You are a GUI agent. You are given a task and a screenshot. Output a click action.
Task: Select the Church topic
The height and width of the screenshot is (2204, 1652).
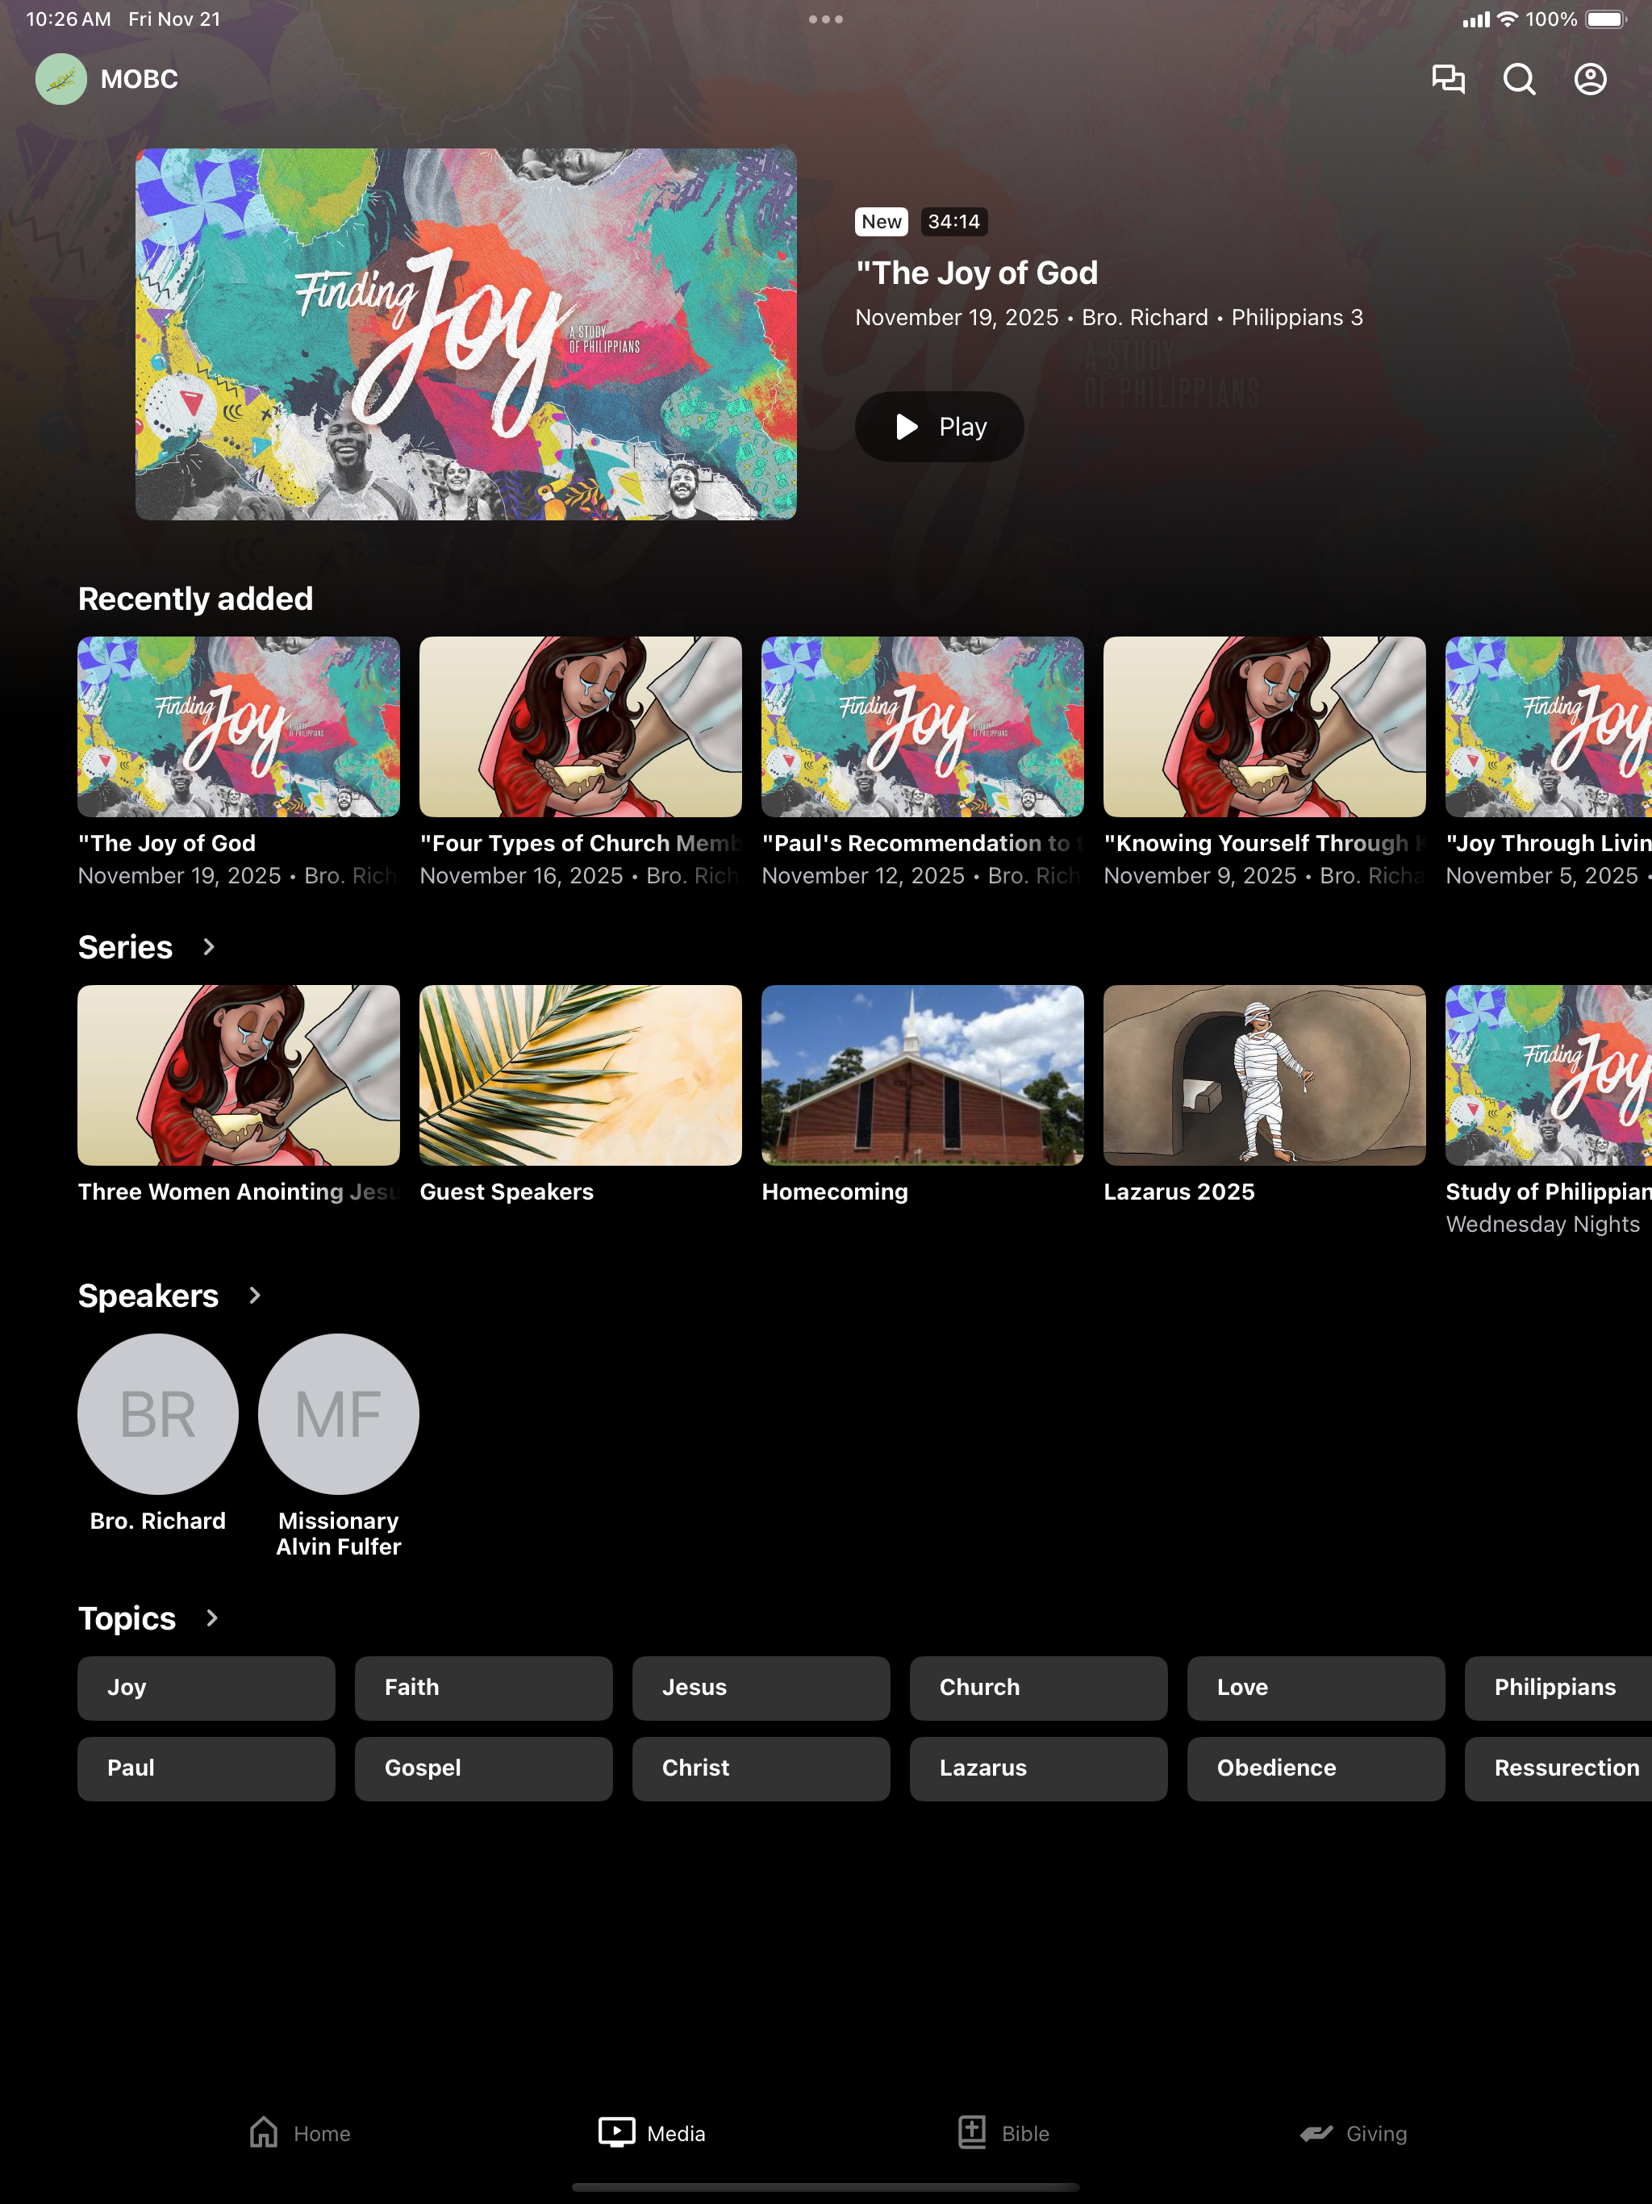coord(1038,1688)
